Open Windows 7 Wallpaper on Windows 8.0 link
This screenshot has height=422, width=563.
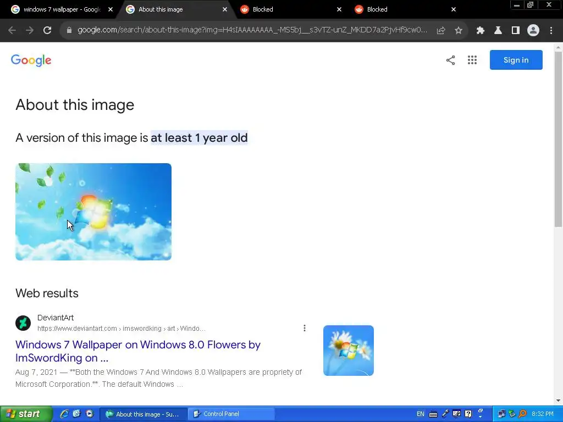[x=138, y=351]
